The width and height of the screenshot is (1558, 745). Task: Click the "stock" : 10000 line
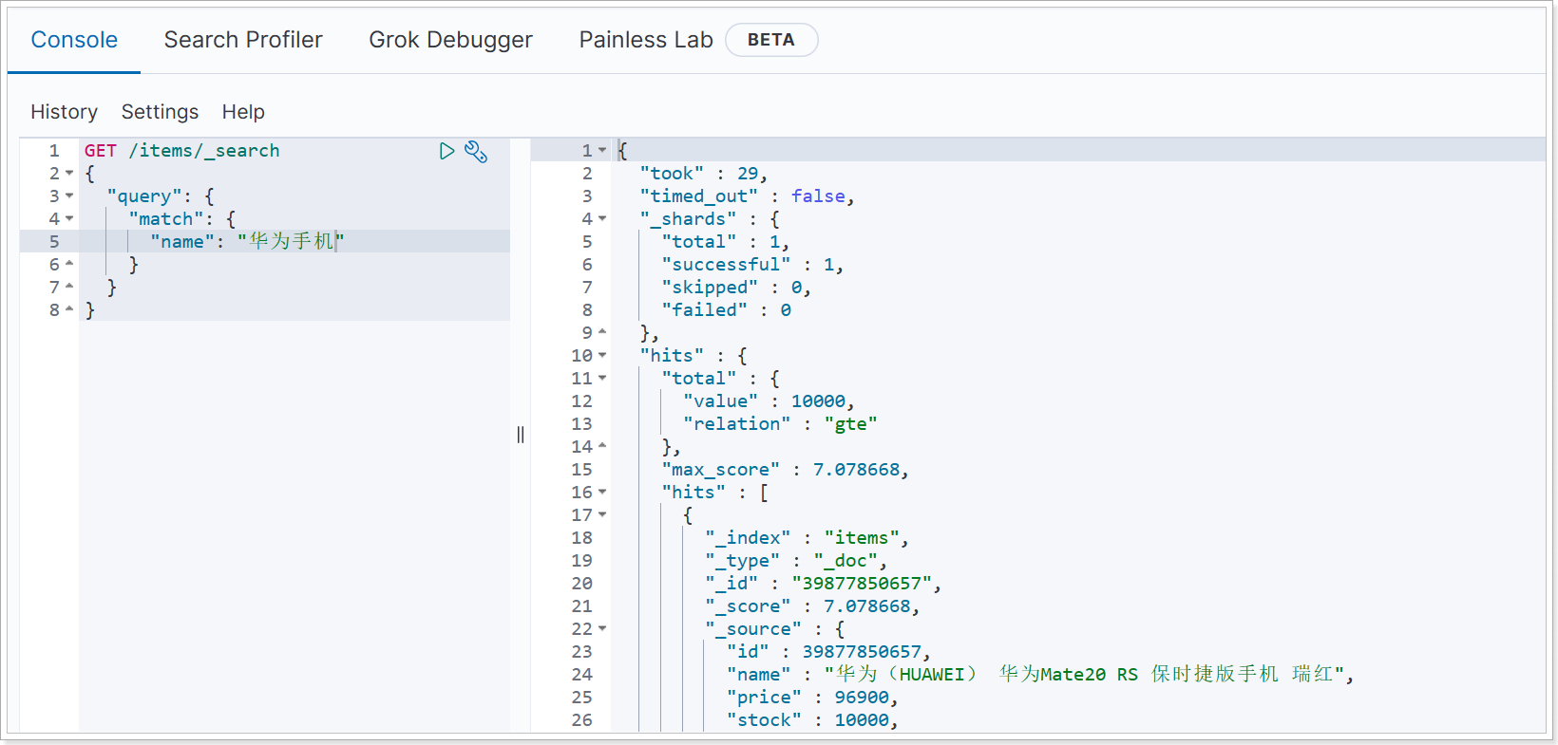tap(812, 720)
